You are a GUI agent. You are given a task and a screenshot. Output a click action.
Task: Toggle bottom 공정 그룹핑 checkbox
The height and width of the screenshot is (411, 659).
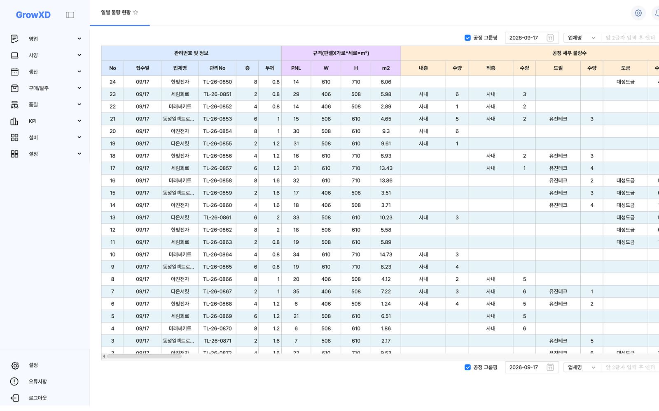pyautogui.click(x=467, y=367)
